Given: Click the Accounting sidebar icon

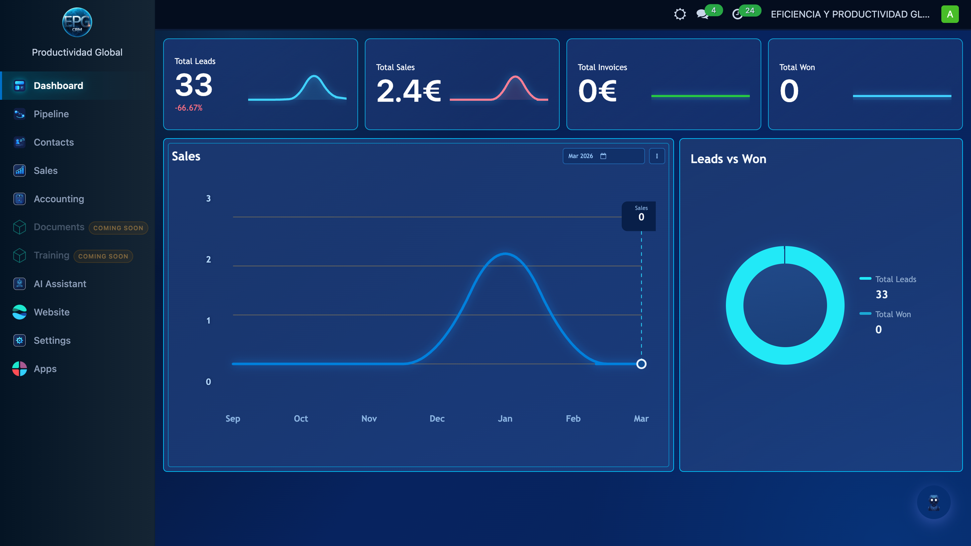Looking at the screenshot, I should tap(19, 199).
